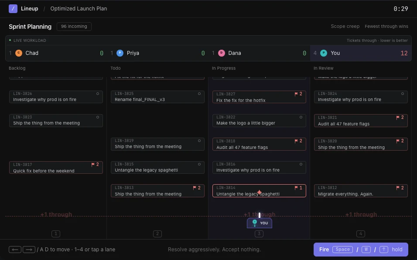Click the 0:29 timer

401,9
